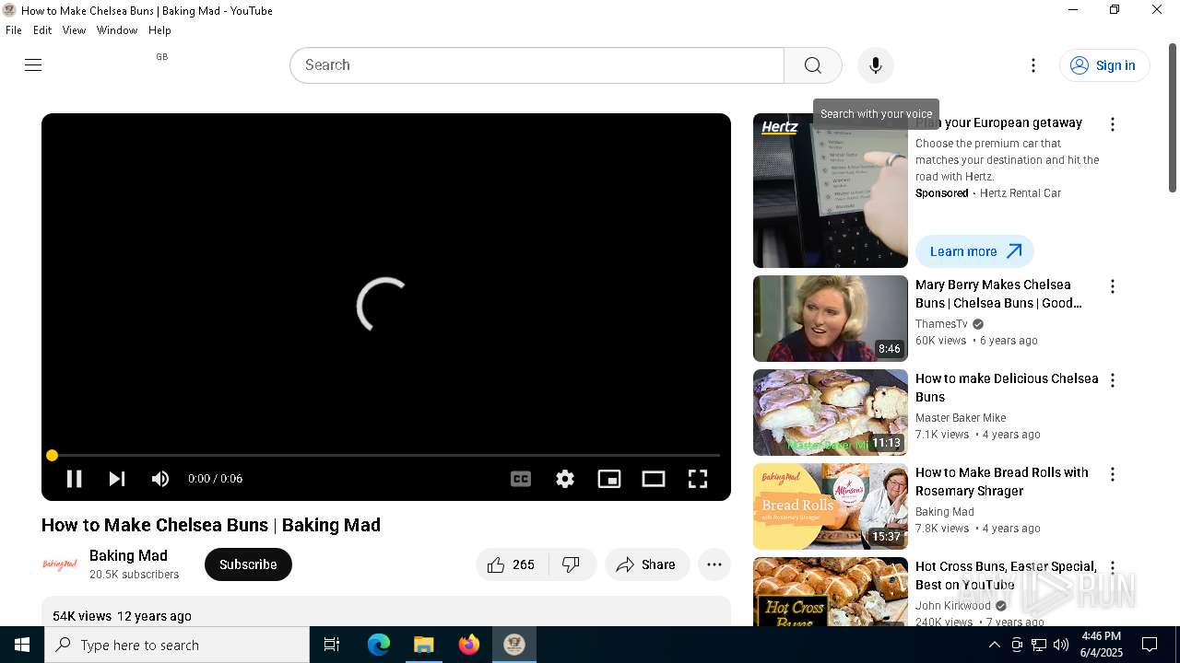Click the video progress bar
The image size is (1180, 663).
pos(385,455)
